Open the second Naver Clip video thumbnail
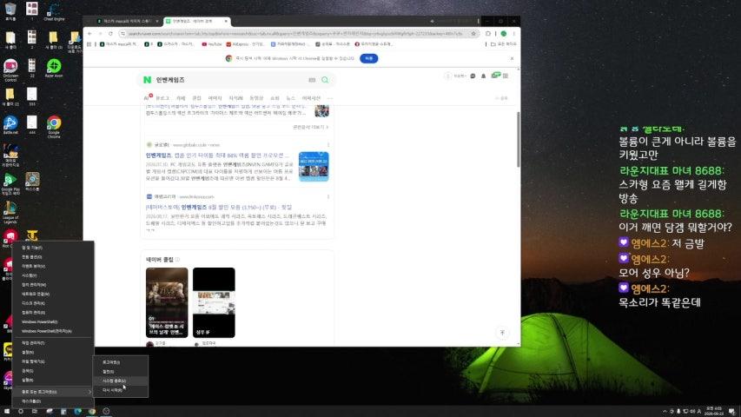This screenshot has height=417, width=741. pos(214,302)
